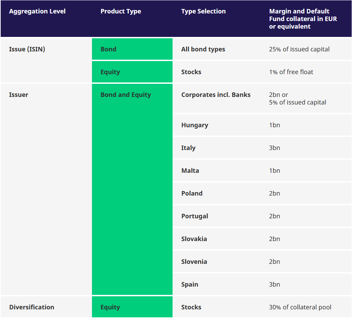Click the All bond types cell

[x=203, y=49]
